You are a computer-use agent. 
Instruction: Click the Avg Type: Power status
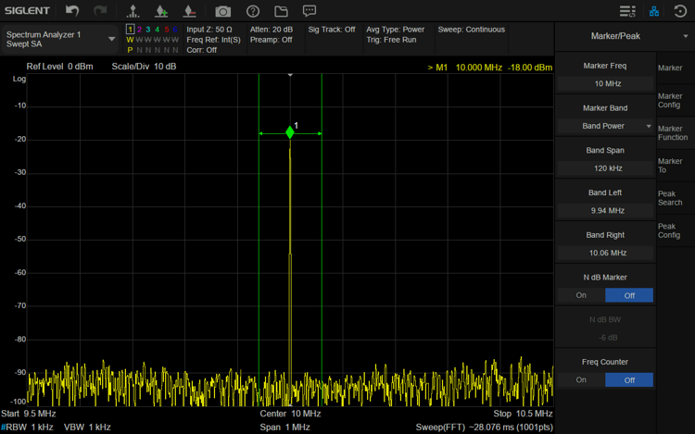click(396, 30)
